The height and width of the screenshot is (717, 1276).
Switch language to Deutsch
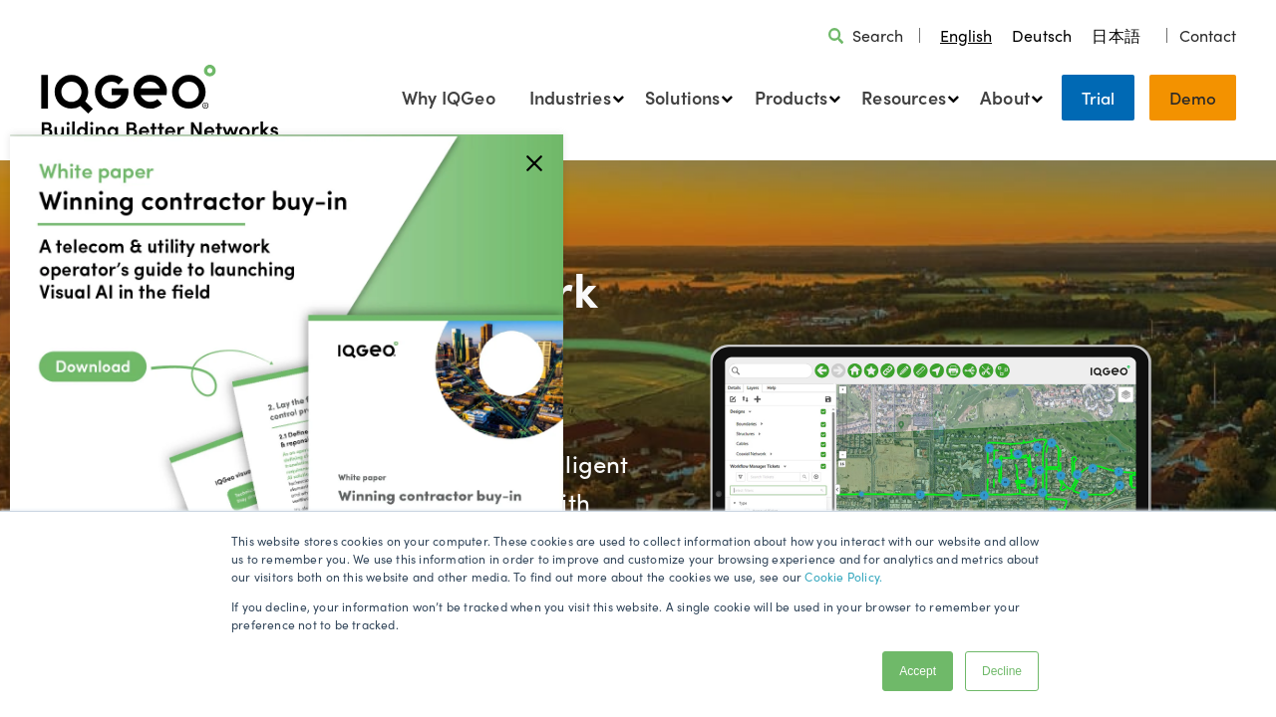click(x=1042, y=36)
